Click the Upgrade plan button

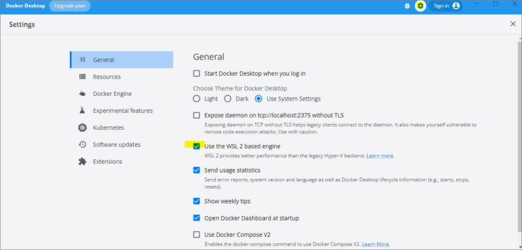[70, 6]
